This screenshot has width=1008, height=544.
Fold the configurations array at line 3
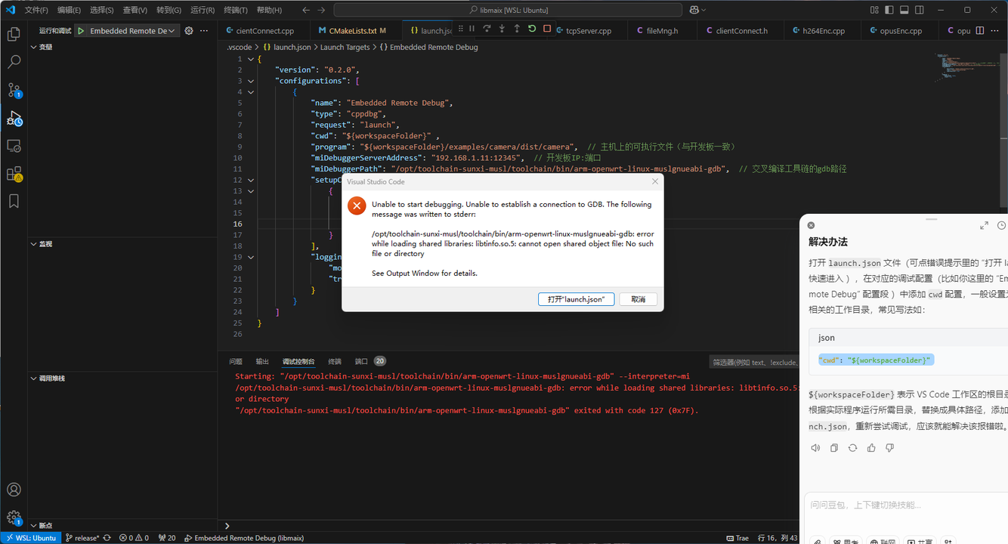[x=251, y=81]
